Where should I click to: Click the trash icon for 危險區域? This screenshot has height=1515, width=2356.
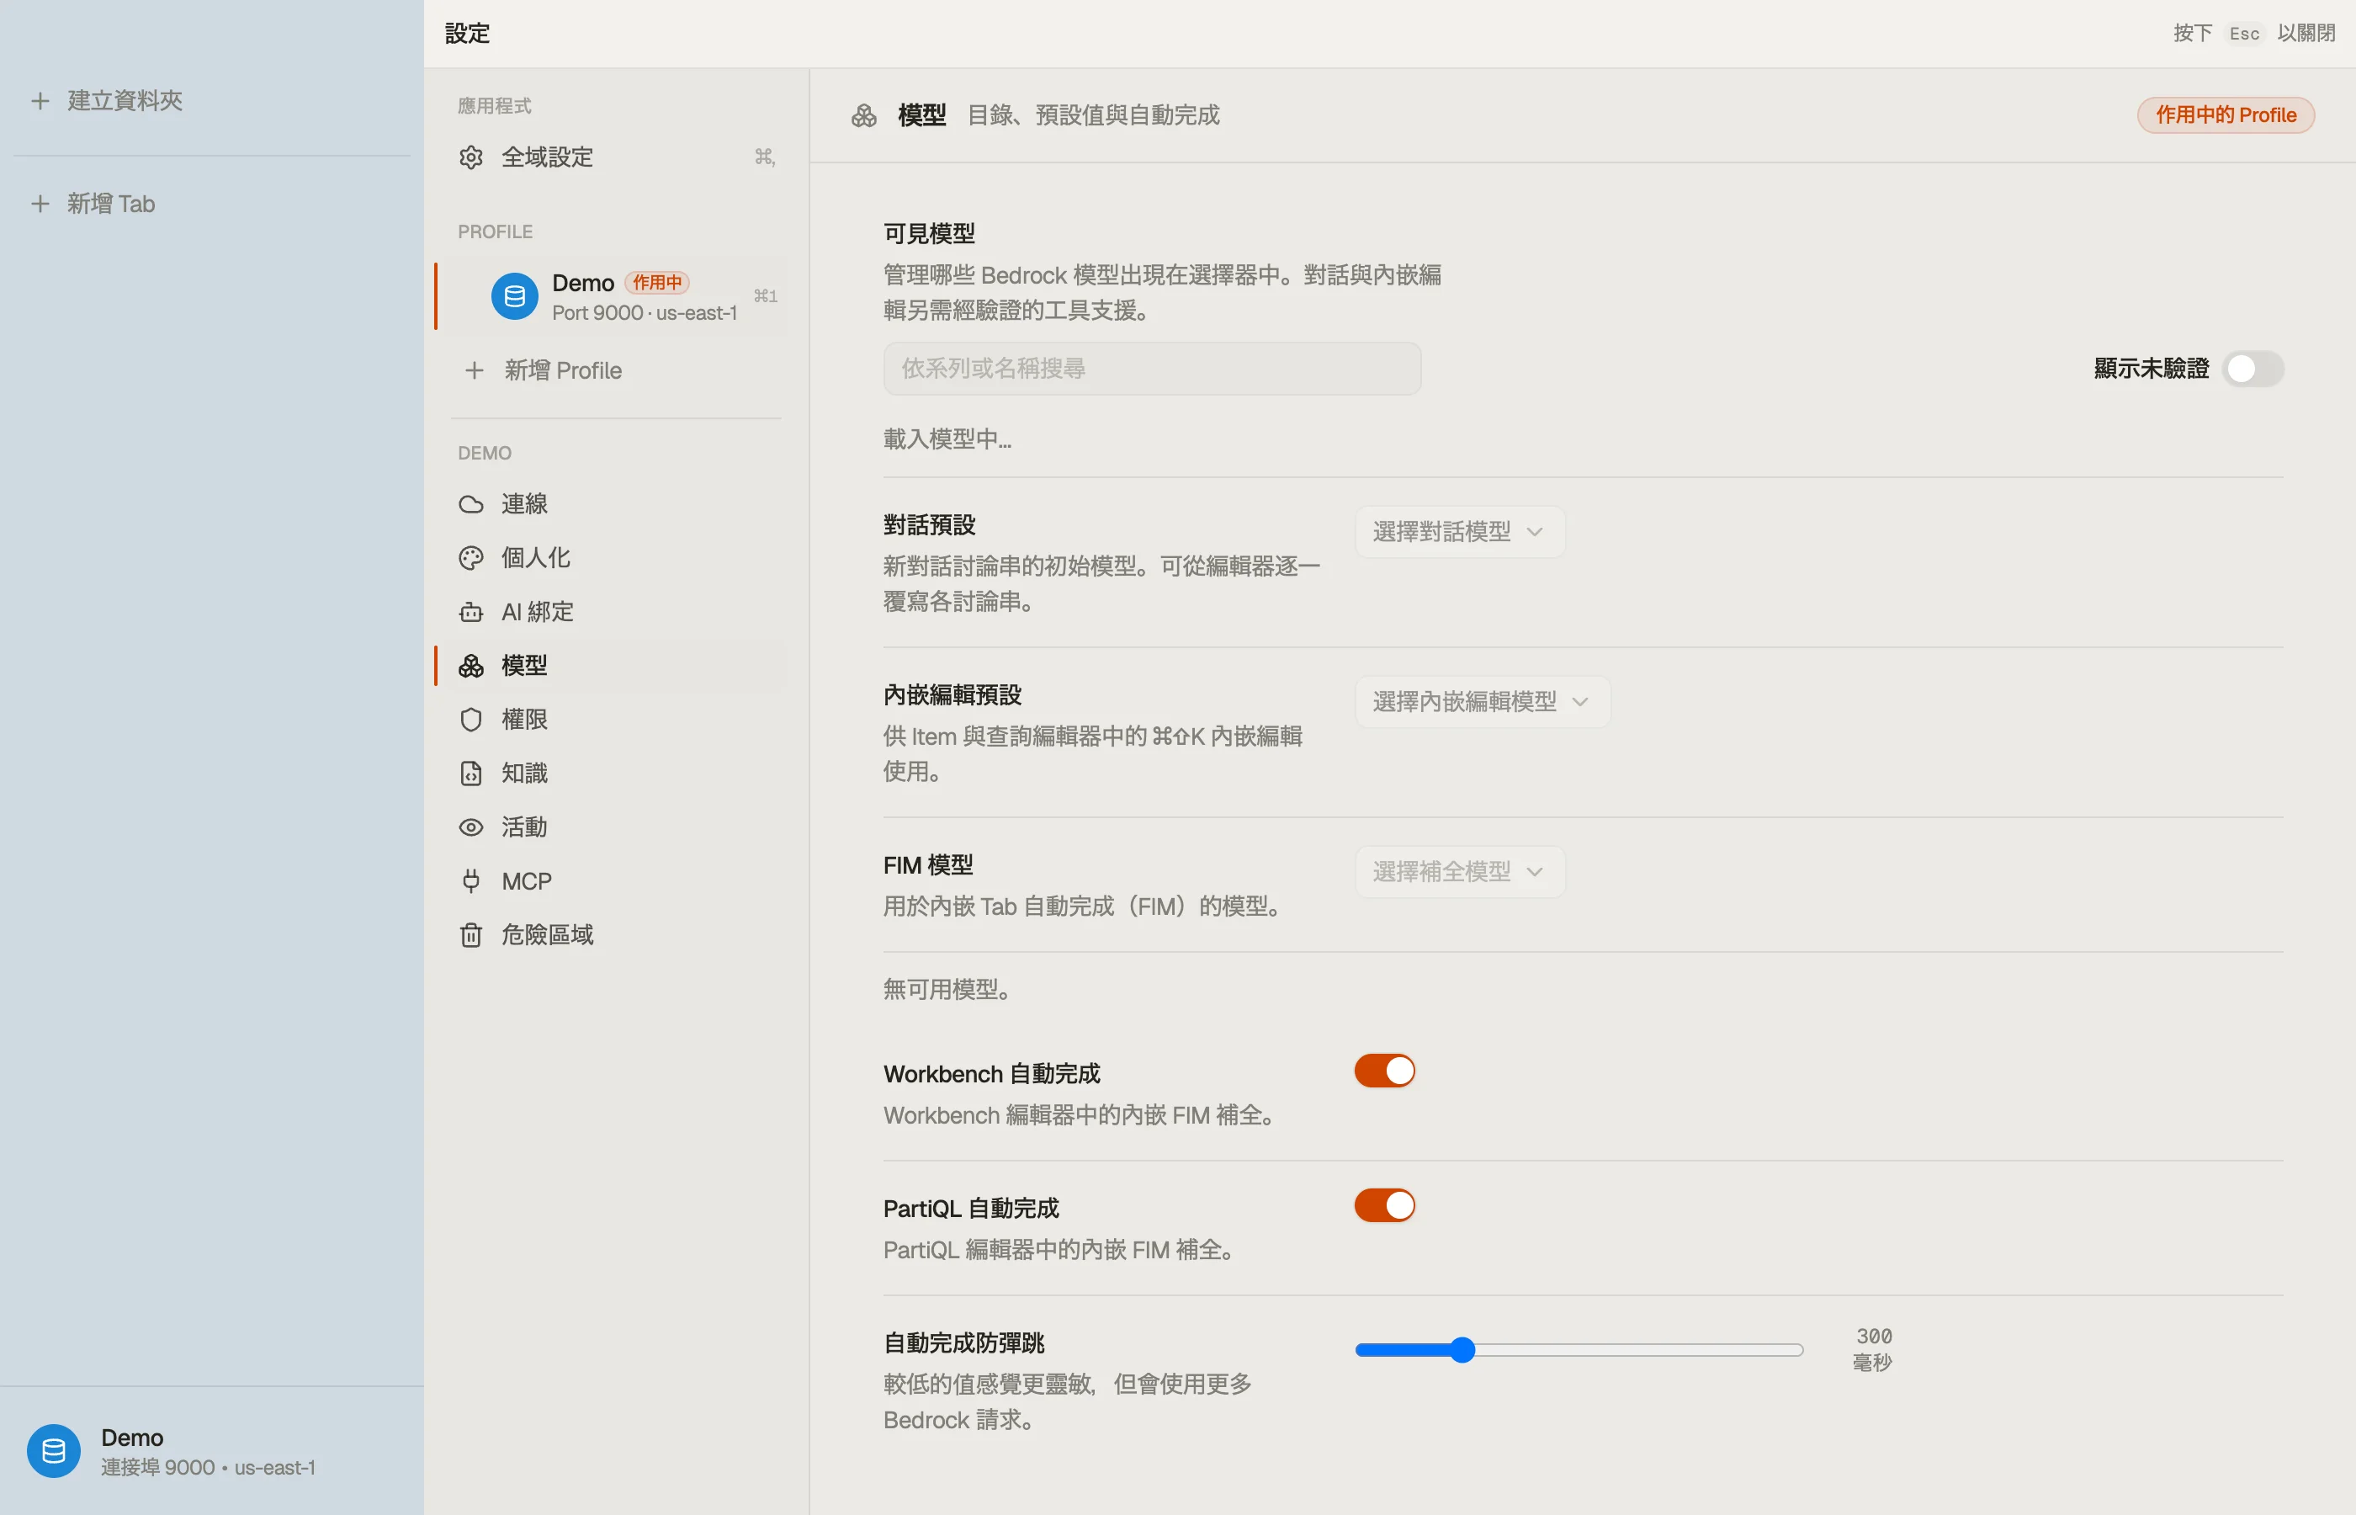coord(471,934)
